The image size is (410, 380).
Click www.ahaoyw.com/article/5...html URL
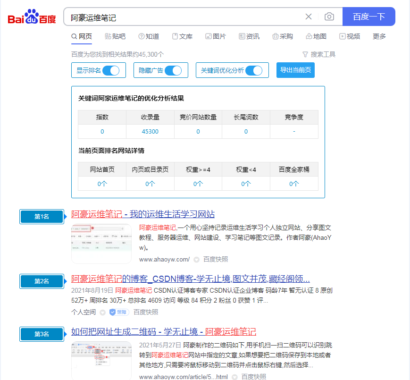click(x=184, y=377)
